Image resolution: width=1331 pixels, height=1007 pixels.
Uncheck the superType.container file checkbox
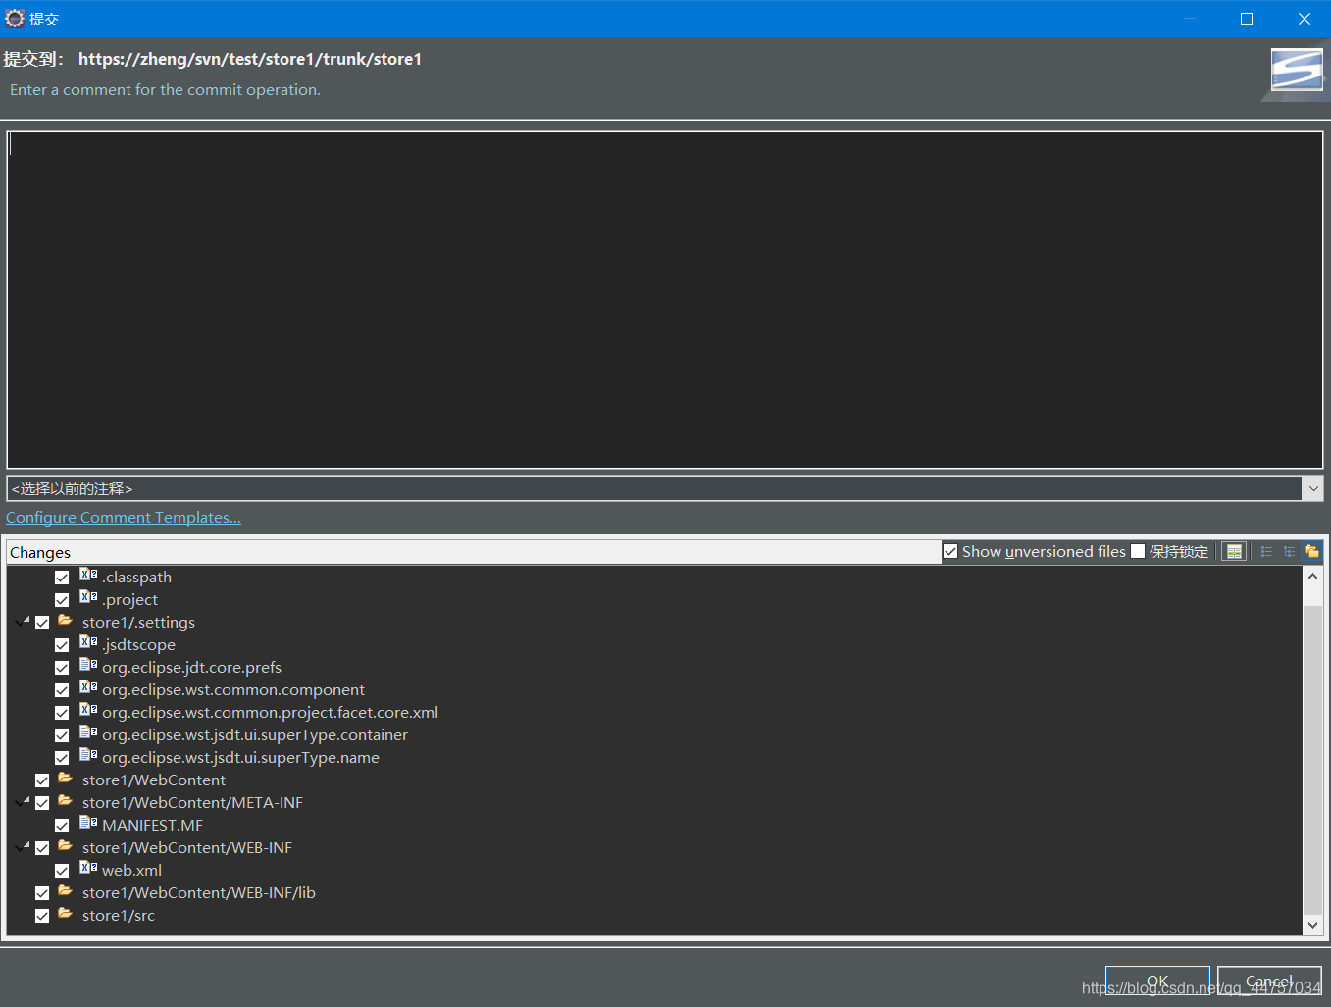pyautogui.click(x=62, y=735)
